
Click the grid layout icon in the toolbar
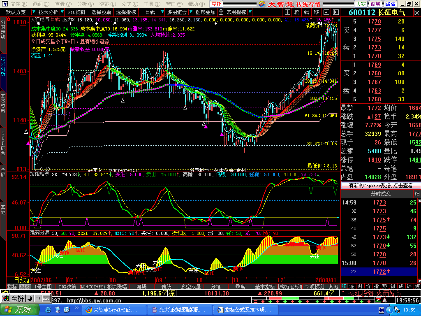click(x=287, y=12)
